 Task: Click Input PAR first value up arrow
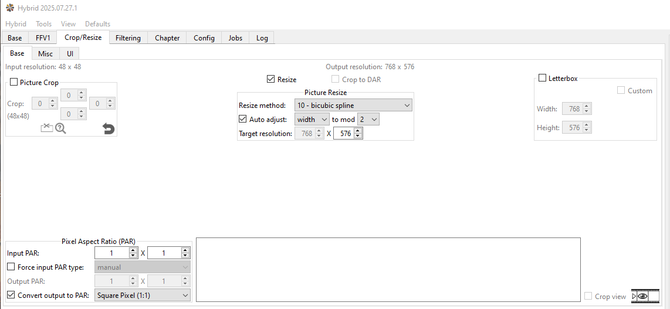133,250
